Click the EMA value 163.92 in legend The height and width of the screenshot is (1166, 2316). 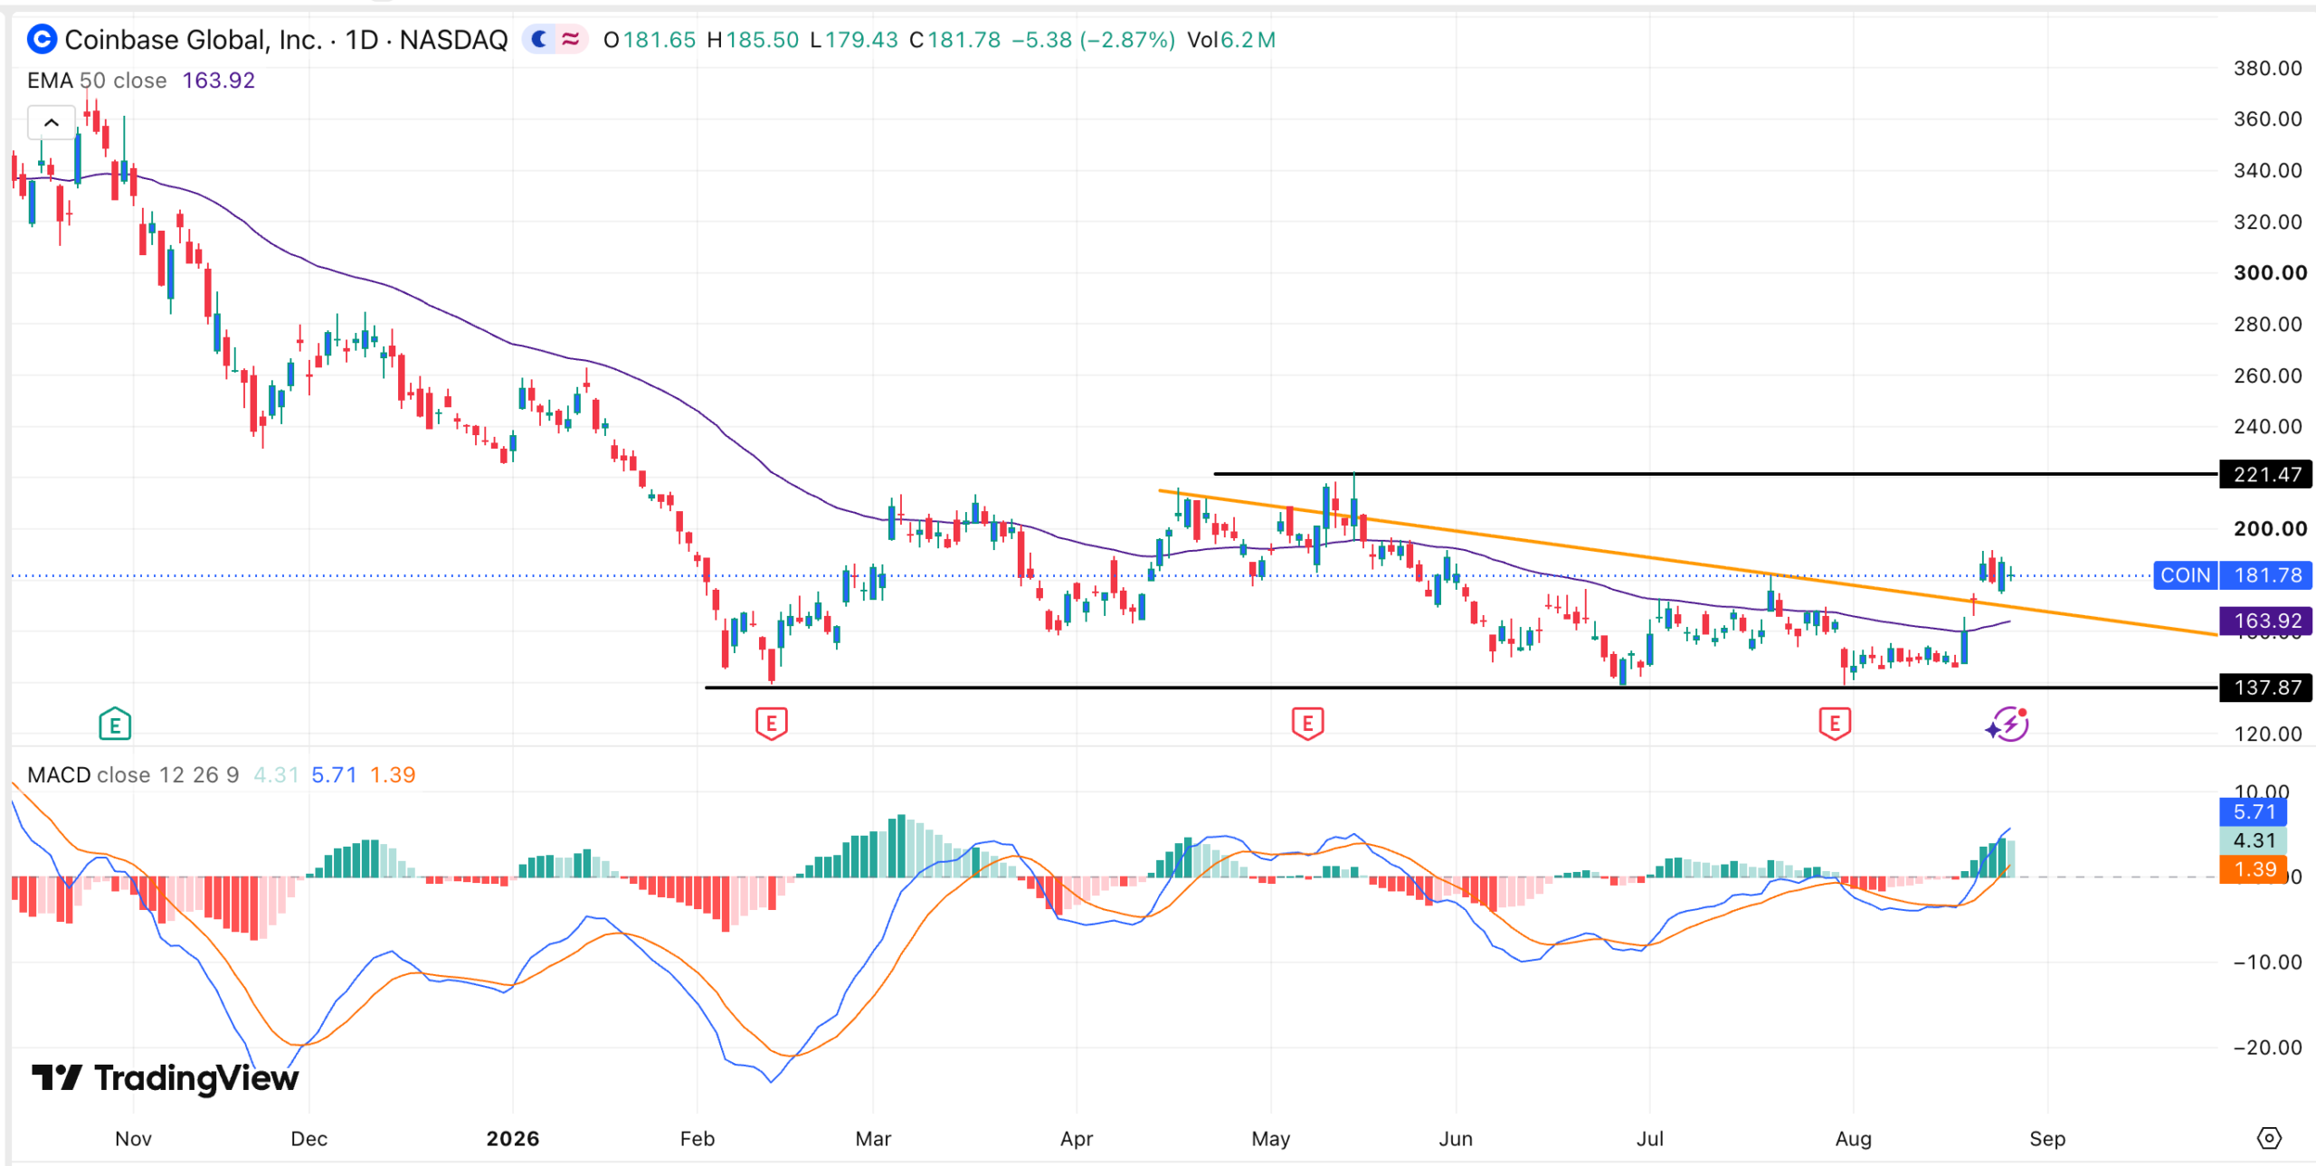[219, 81]
